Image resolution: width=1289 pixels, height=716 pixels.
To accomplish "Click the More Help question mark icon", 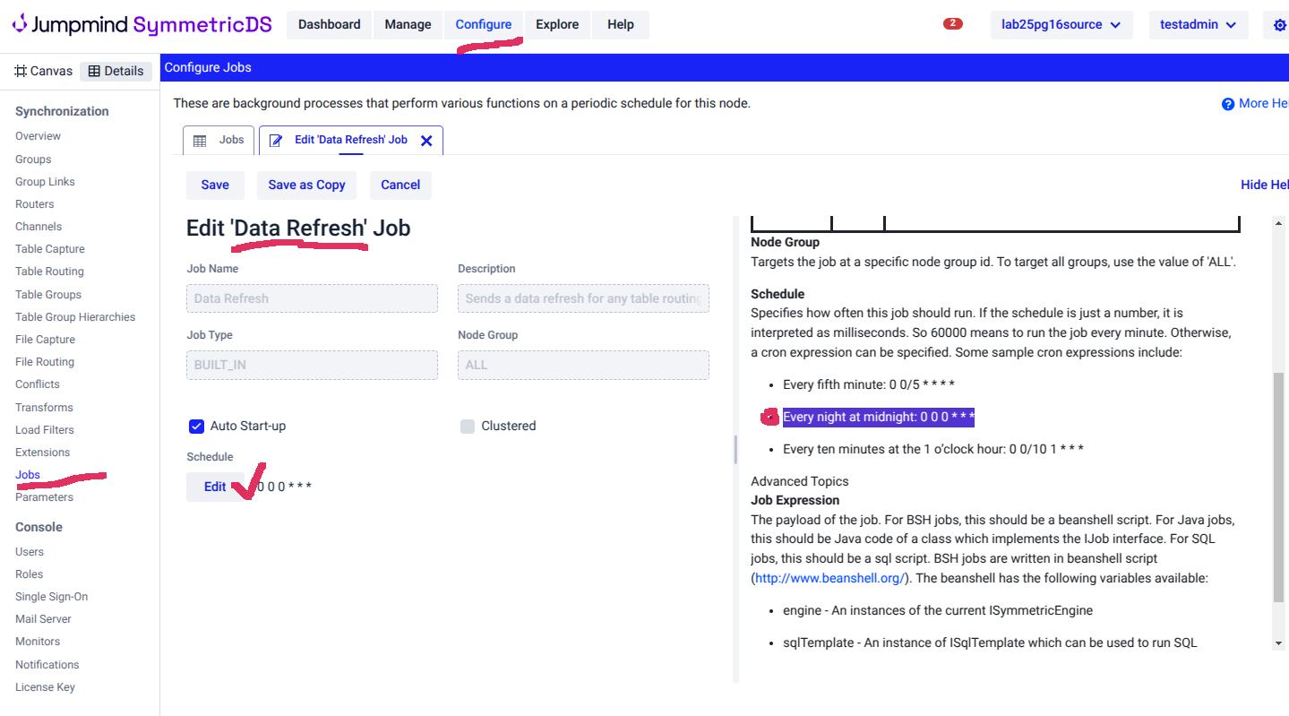I will pos(1228,104).
